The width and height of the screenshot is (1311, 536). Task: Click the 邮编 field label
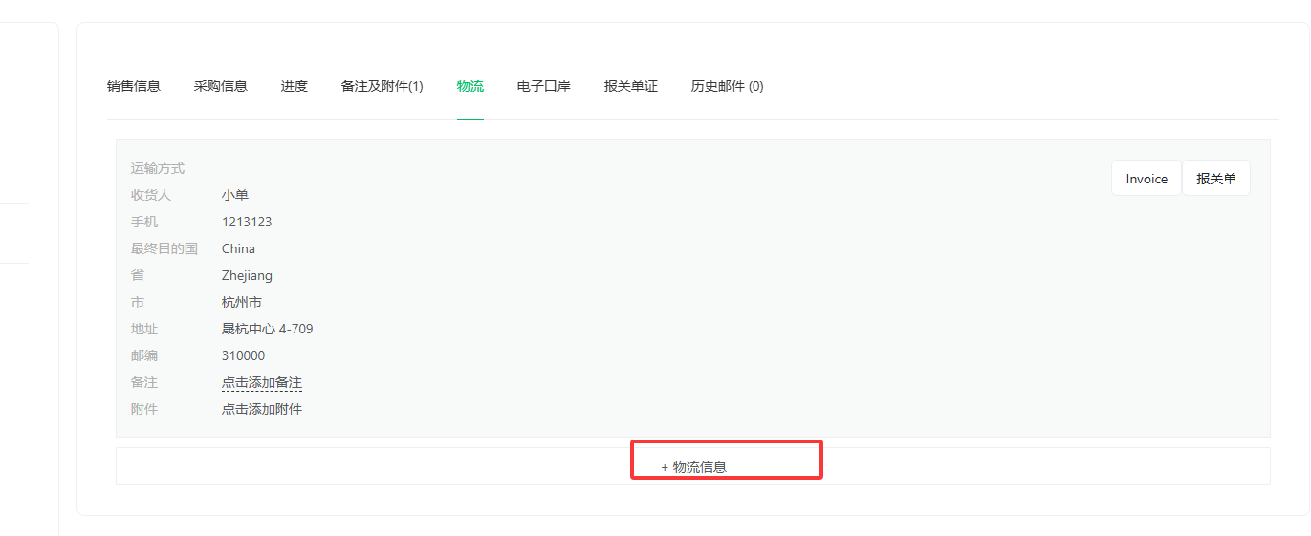pos(144,355)
